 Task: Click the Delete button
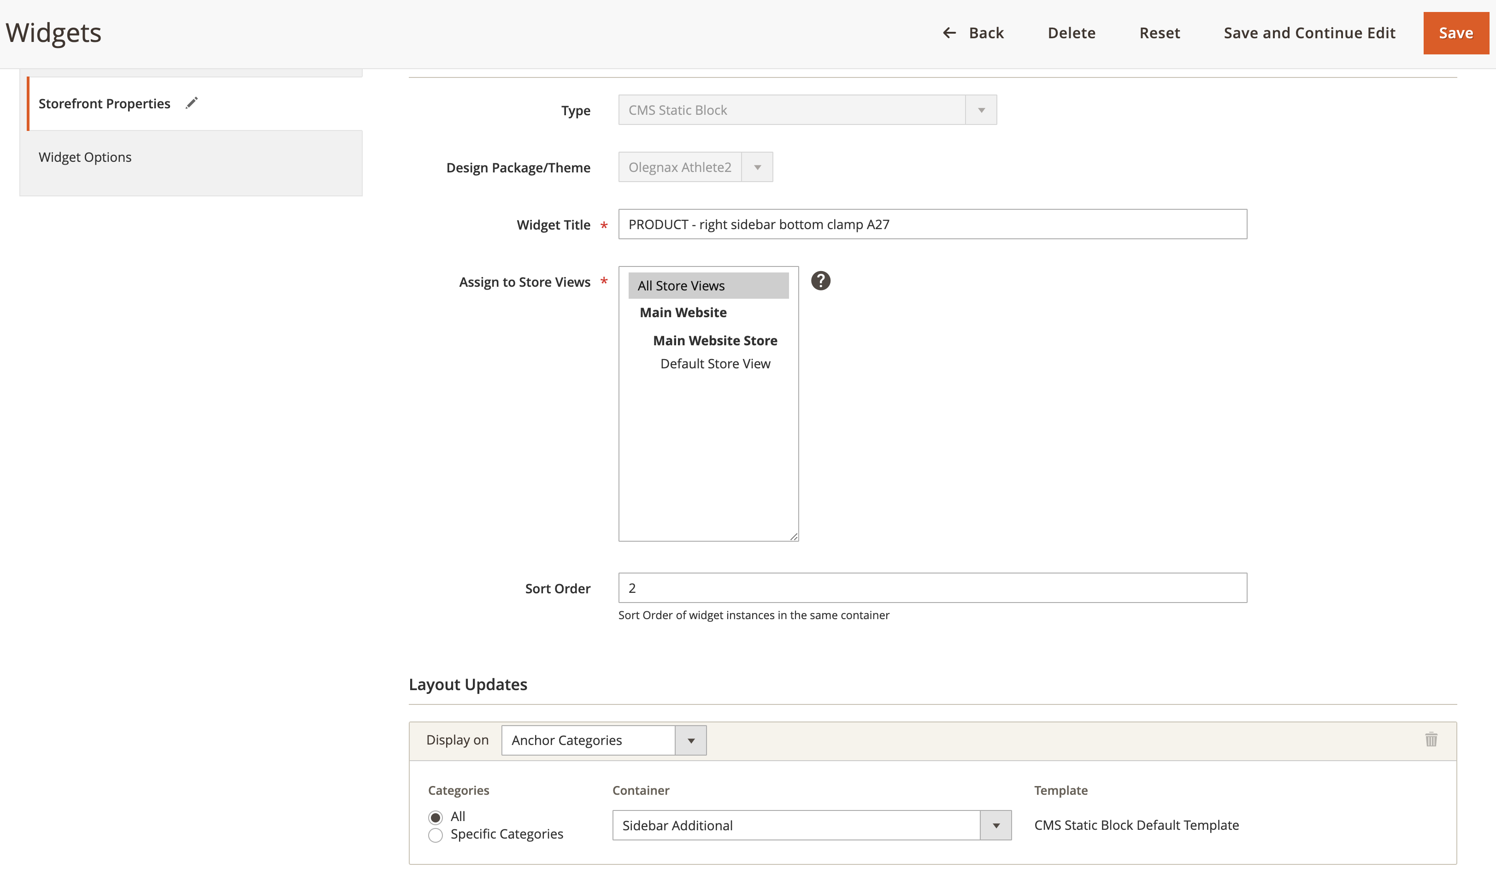pos(1071,33)
